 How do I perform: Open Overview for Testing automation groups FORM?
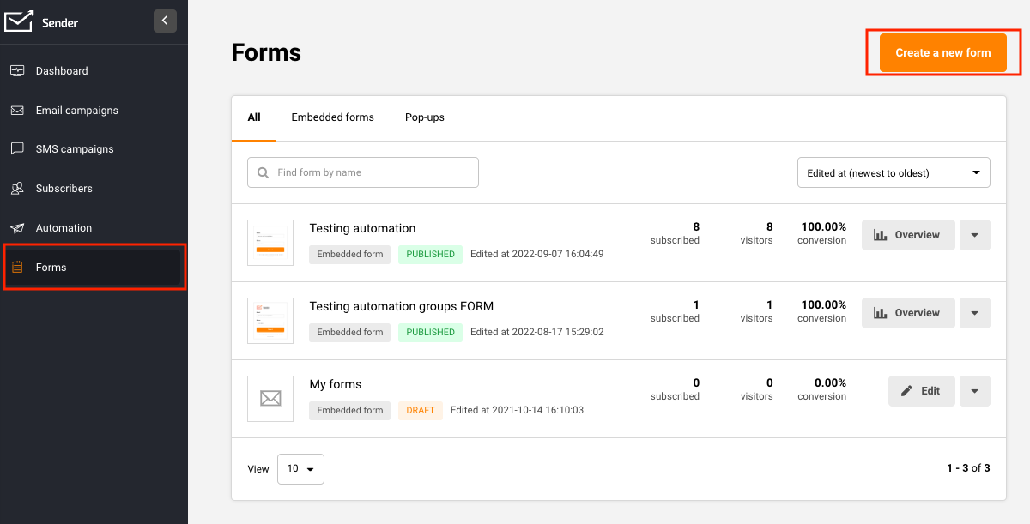[x=907, y=313]
